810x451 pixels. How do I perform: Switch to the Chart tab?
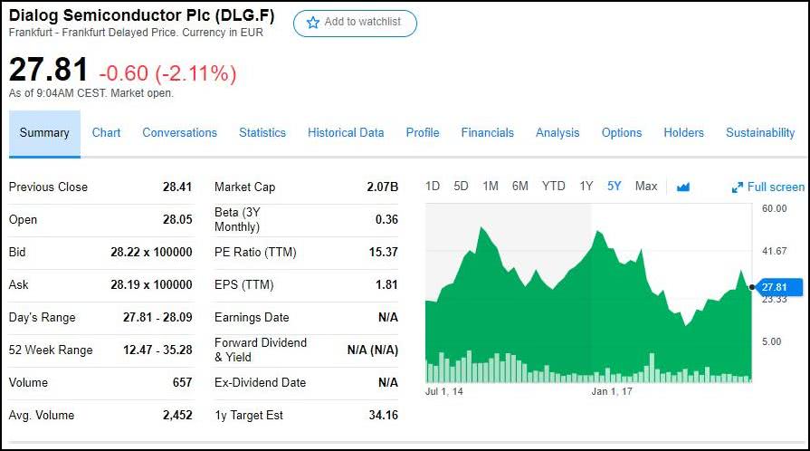coord(106,133)
